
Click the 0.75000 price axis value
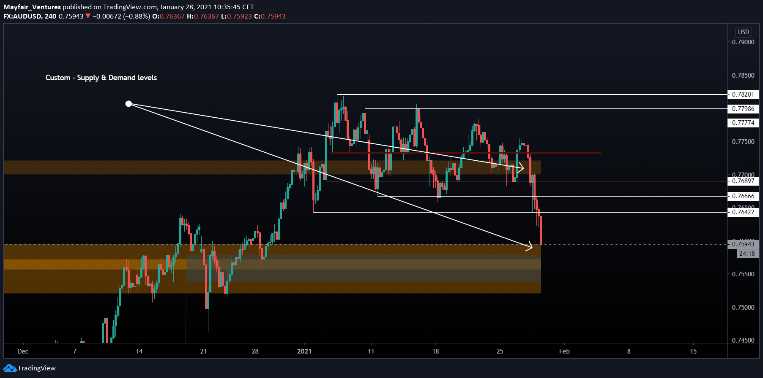click(x=743, y=308)
